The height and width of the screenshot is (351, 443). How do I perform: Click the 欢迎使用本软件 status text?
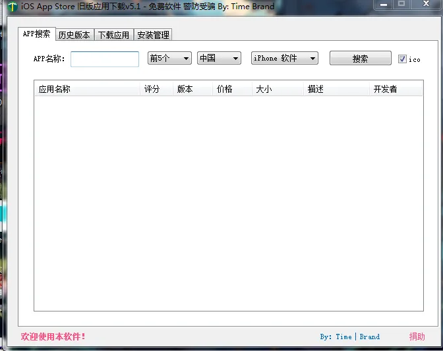click(x=53, y=337)
